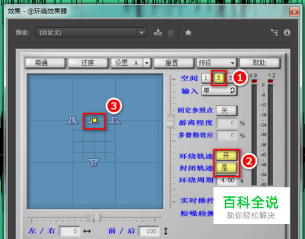
Task: Click the effect info icon
Action: pos(287,32)
